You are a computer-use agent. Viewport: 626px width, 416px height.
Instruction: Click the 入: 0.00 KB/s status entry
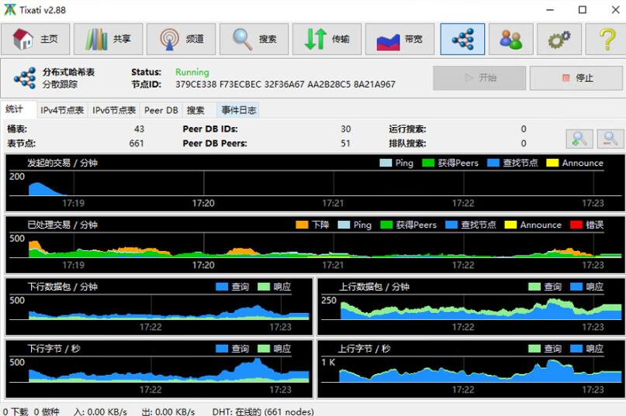pos(100,411)
